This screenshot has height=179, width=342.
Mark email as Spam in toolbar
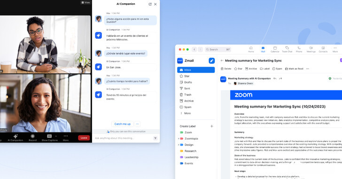click(x=277, y=69)
